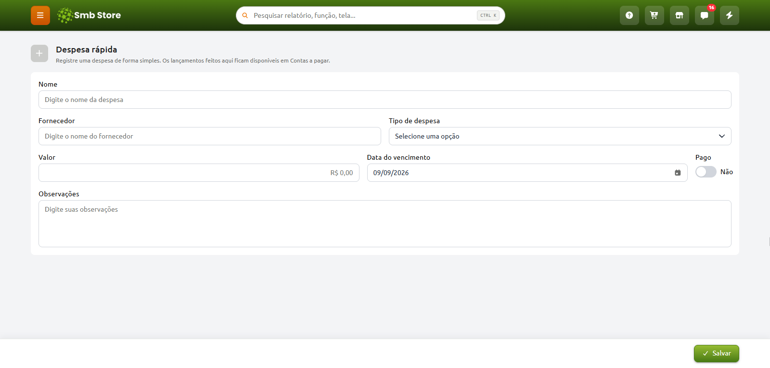Click the Valor label
The height and width of the screenshot is (368, 770).
click(47, 157)
